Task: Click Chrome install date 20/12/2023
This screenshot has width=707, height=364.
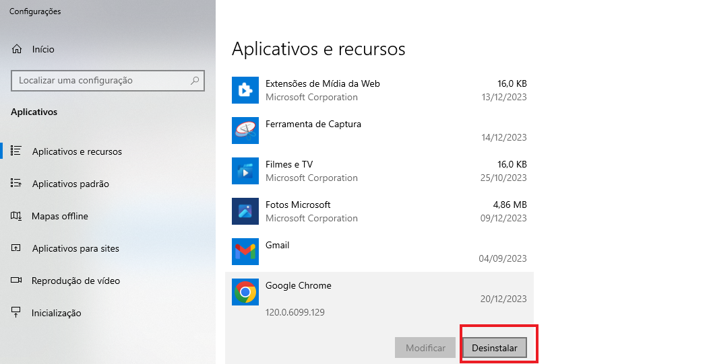Action: (503, 299)
